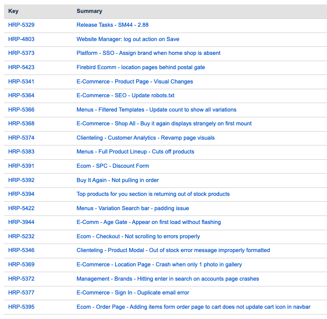Open issue key HRP-5329
The height and width of the screenshot is (319, 327).
tap(21, 25)
